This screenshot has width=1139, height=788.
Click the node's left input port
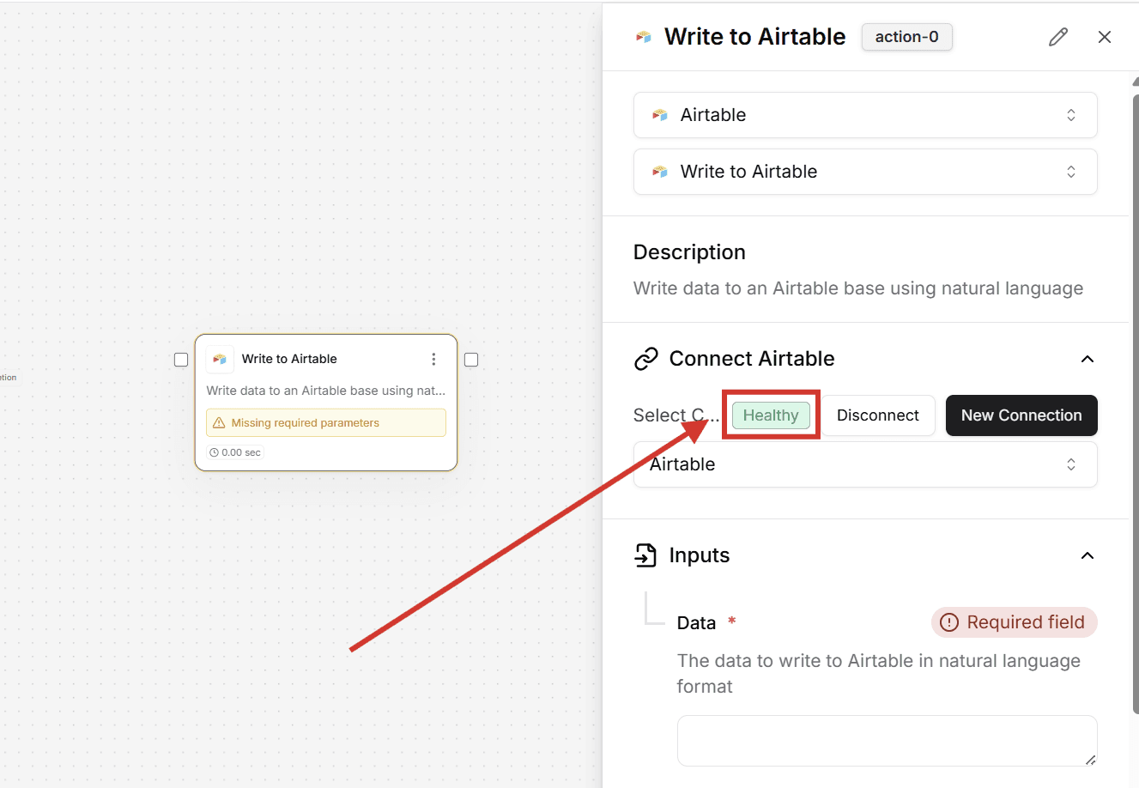pos(181,360)
